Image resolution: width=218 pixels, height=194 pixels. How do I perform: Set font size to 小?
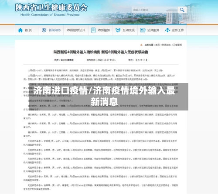pyautogui.click(x=144, y=60)
